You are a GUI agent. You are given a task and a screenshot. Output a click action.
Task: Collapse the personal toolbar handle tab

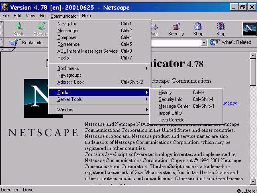click(8, 49)
